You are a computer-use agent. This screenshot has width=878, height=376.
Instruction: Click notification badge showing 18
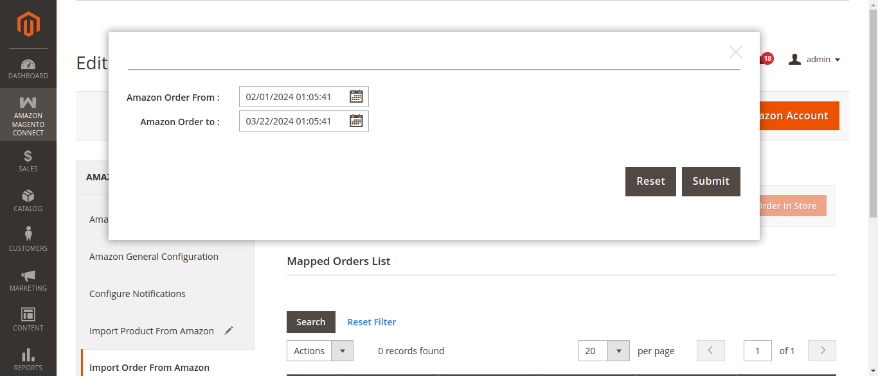(767, 58)
